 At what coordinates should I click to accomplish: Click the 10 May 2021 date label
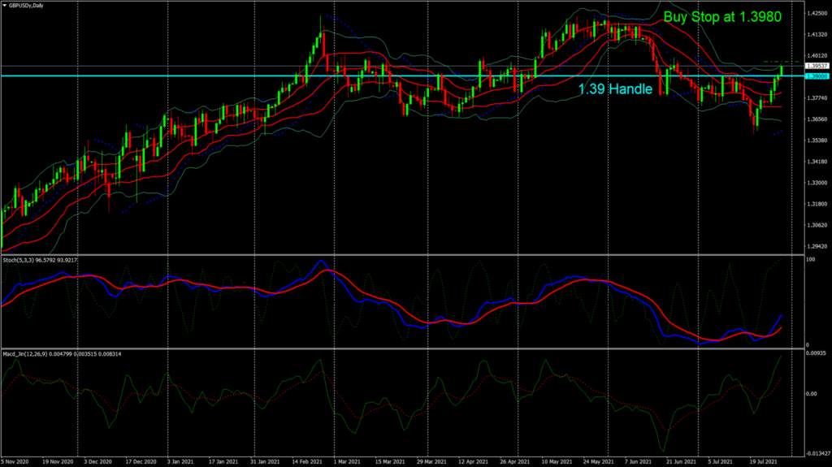557,461
